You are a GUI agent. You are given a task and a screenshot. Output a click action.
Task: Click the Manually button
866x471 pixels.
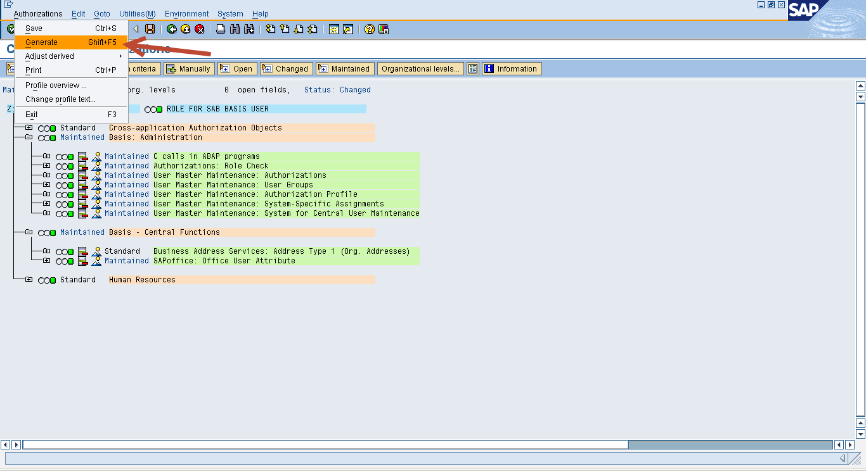click(189, 69)
